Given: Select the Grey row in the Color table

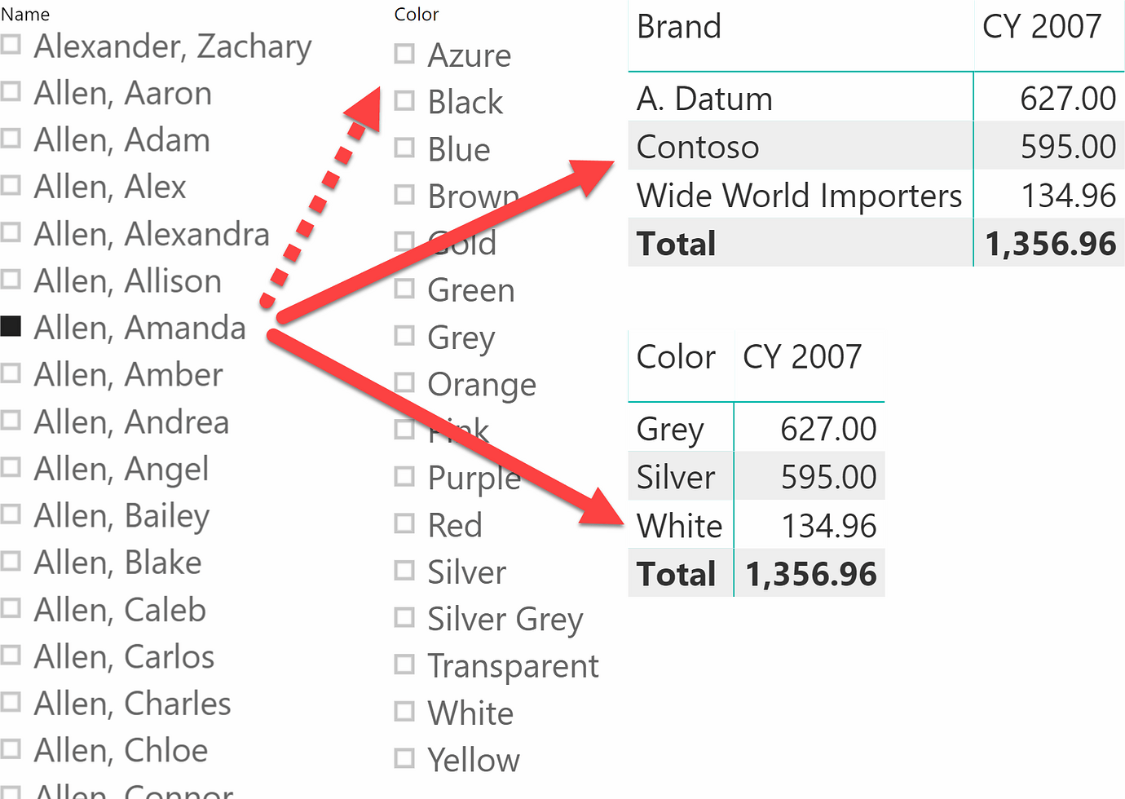Looking at the screenshot, I should [670, 427].
